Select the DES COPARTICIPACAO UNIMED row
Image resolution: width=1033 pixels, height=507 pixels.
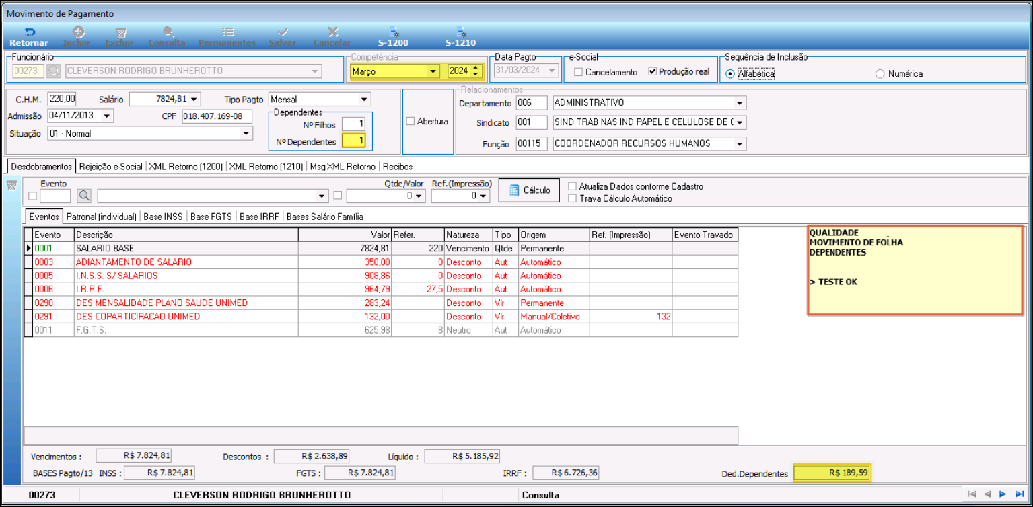(381, 316)
